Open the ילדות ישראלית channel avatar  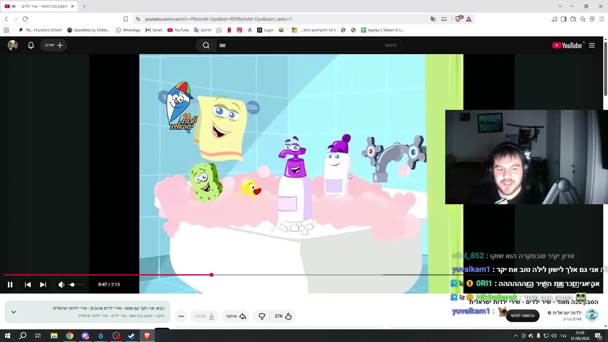click(x=592, y=315)
